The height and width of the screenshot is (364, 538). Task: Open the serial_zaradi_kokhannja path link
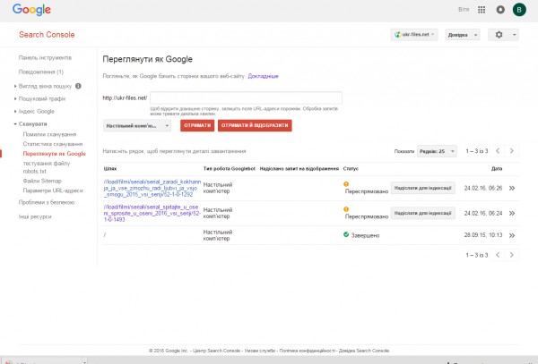pos(152,188)
